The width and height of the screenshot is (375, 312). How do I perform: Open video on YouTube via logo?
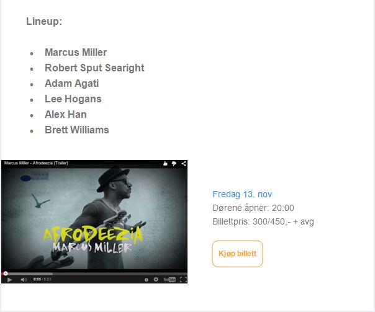click(x=169, y=279)
